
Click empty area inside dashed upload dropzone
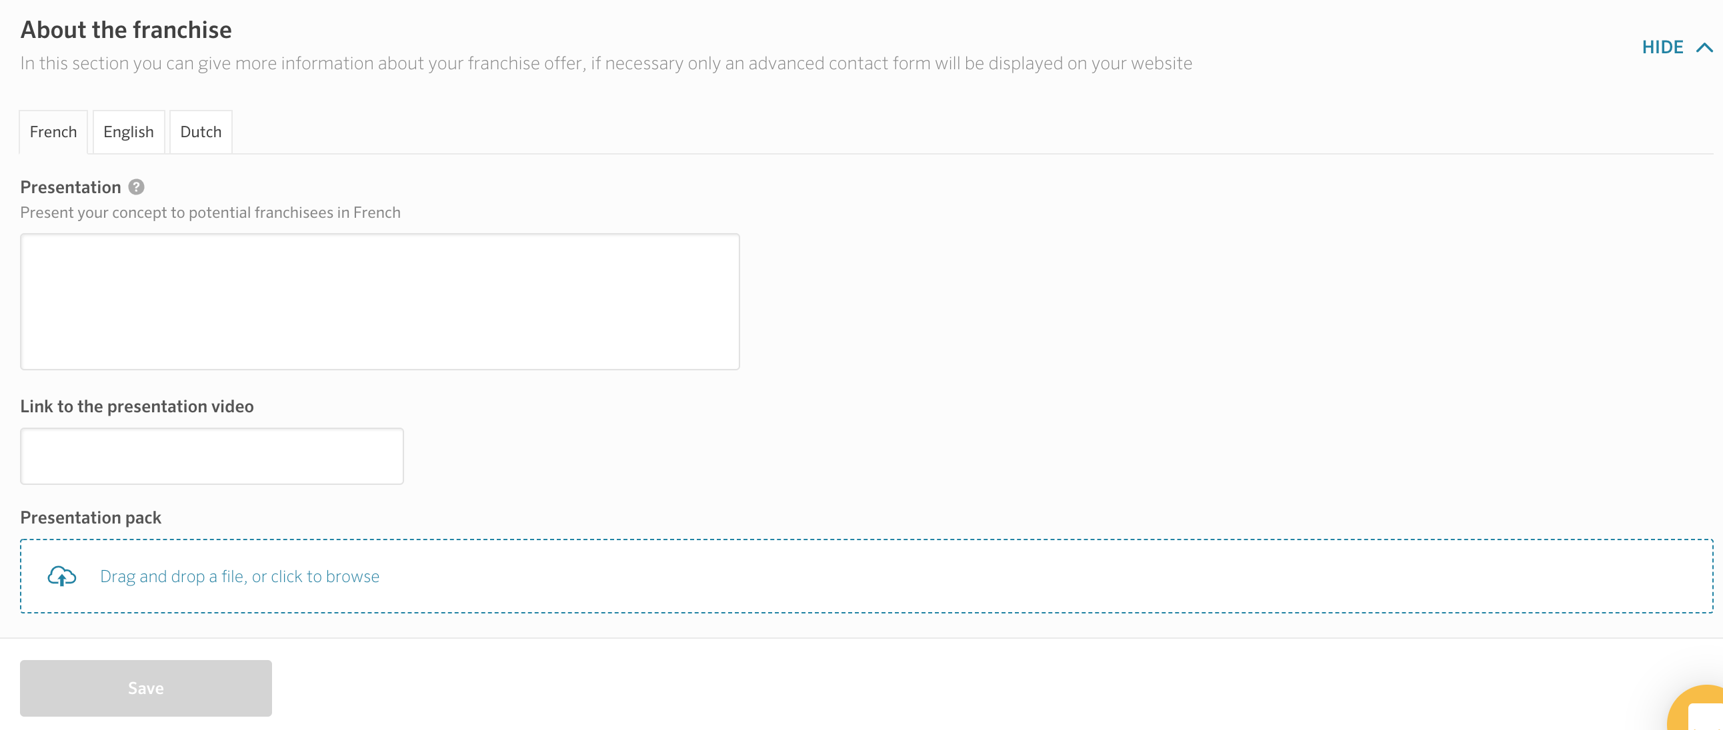click(1004, 576)
